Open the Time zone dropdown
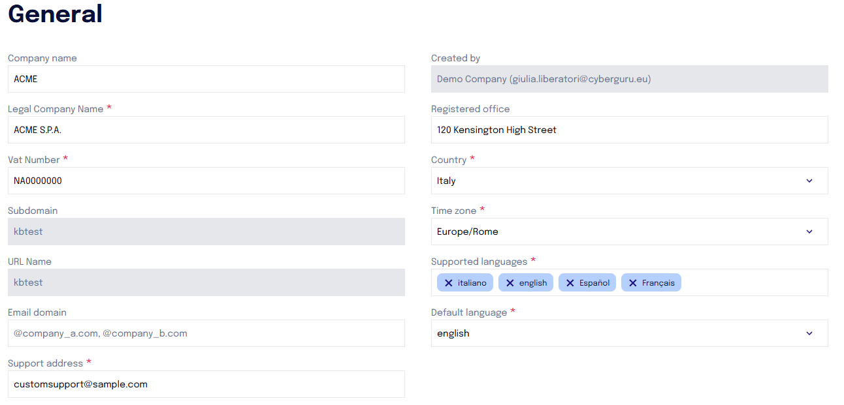Screen dimensions: 844x405 (809, 232)
